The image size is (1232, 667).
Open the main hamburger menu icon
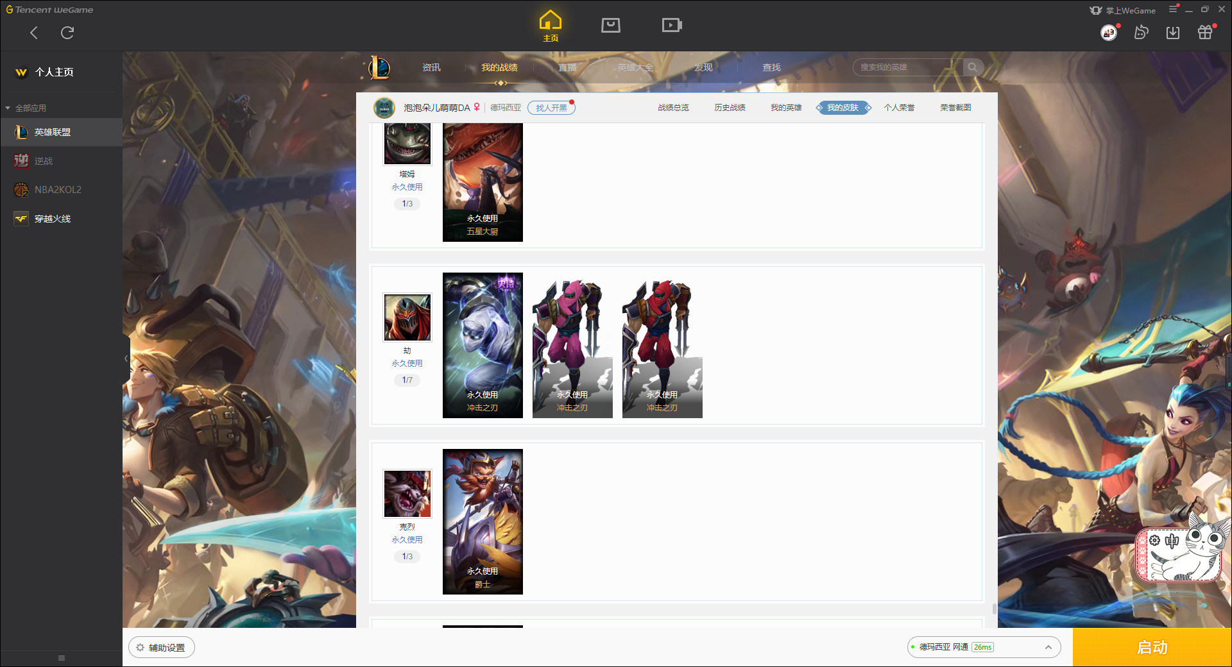[x=1173, y=9]
